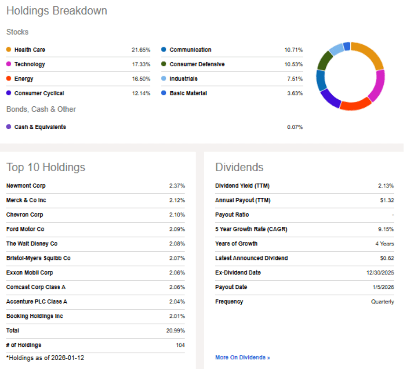This screenshot has width=404, height=369.
Task: Click the light blue Industrials legend dot
Action: [x=164, y=78]
